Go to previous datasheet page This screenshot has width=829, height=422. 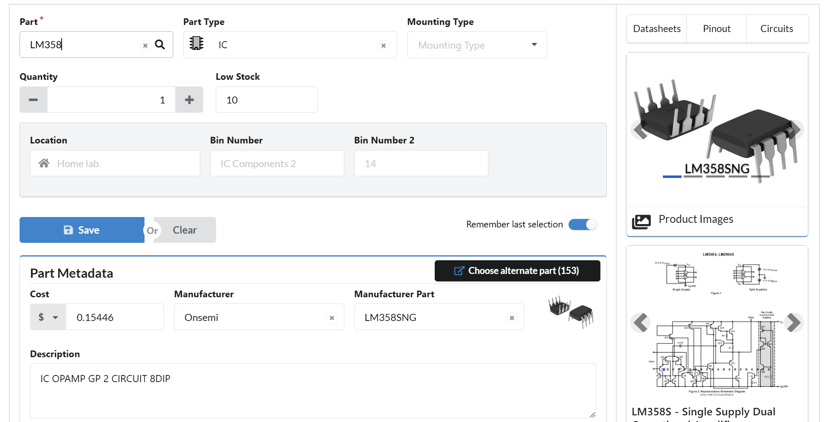pos(640,323)
